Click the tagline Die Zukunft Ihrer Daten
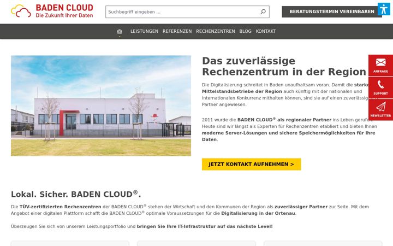 (64, 15)
